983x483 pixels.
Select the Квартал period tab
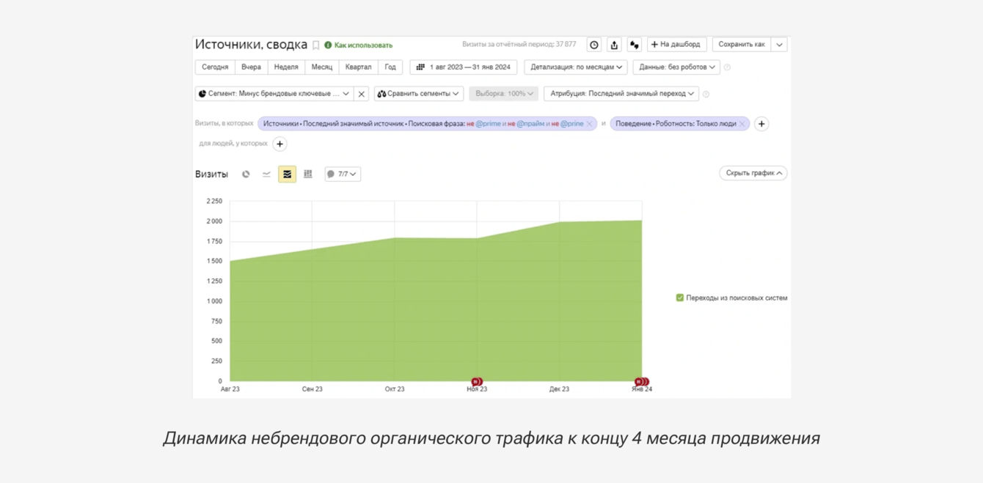[x=358, y=67]
